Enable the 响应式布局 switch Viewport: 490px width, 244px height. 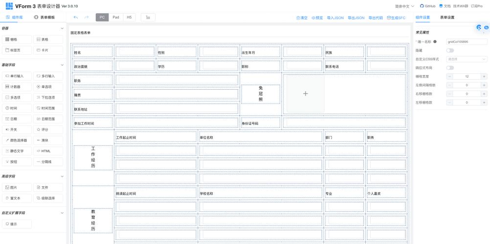[x=450, y=68]
